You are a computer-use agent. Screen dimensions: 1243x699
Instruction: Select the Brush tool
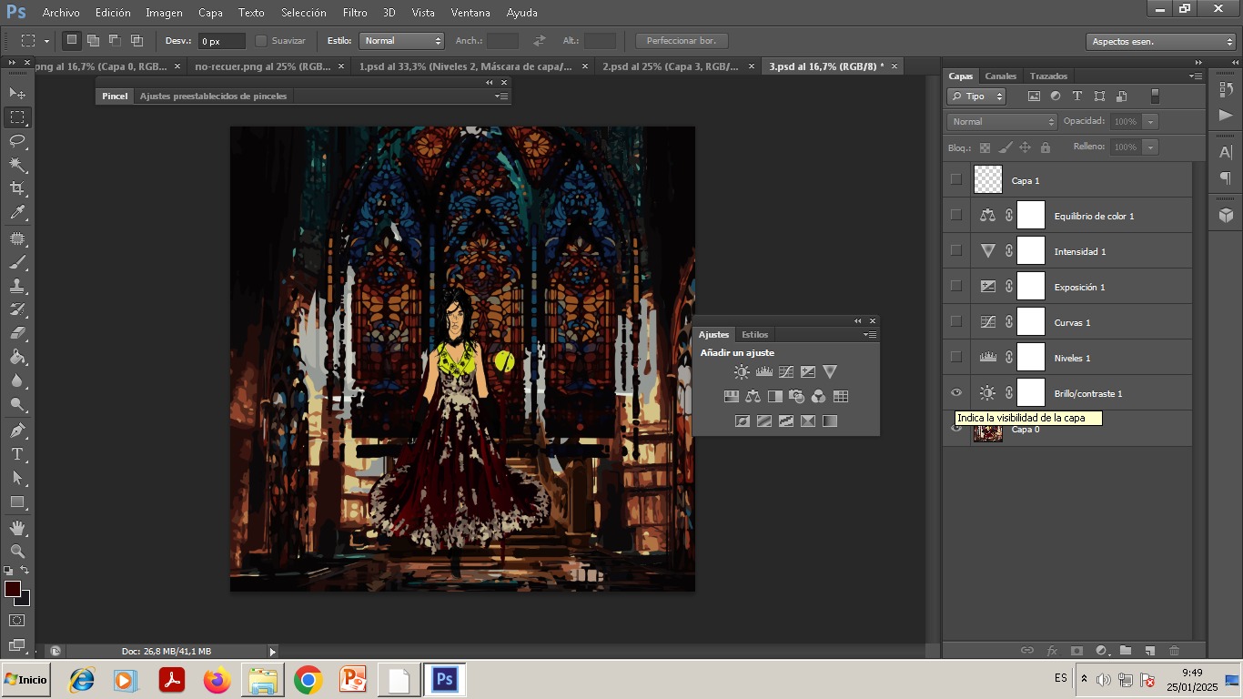pyautogui.click(x=17, y=262)
